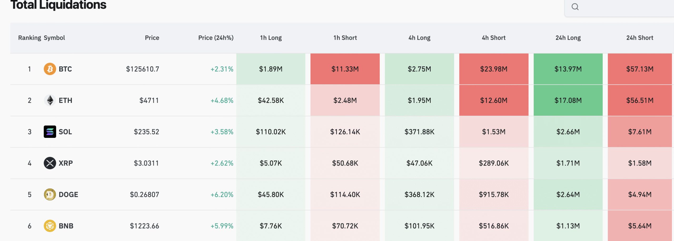Select ETH's $17.08M 24h Long cell
The image size is (674, 241).
click(568, 100)
